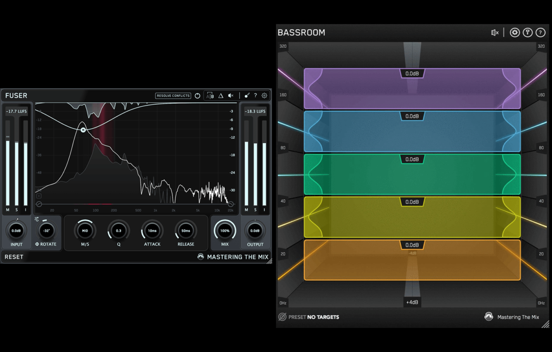The width and height of the screenshot is (552, 352).
Task: Click the -17.7 LUFS input readout
Action: coord(17,111)
